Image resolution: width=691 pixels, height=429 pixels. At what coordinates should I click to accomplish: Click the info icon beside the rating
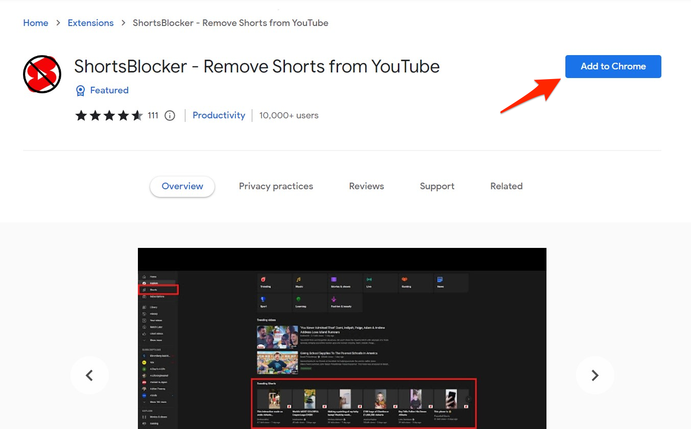click(170, 115)
